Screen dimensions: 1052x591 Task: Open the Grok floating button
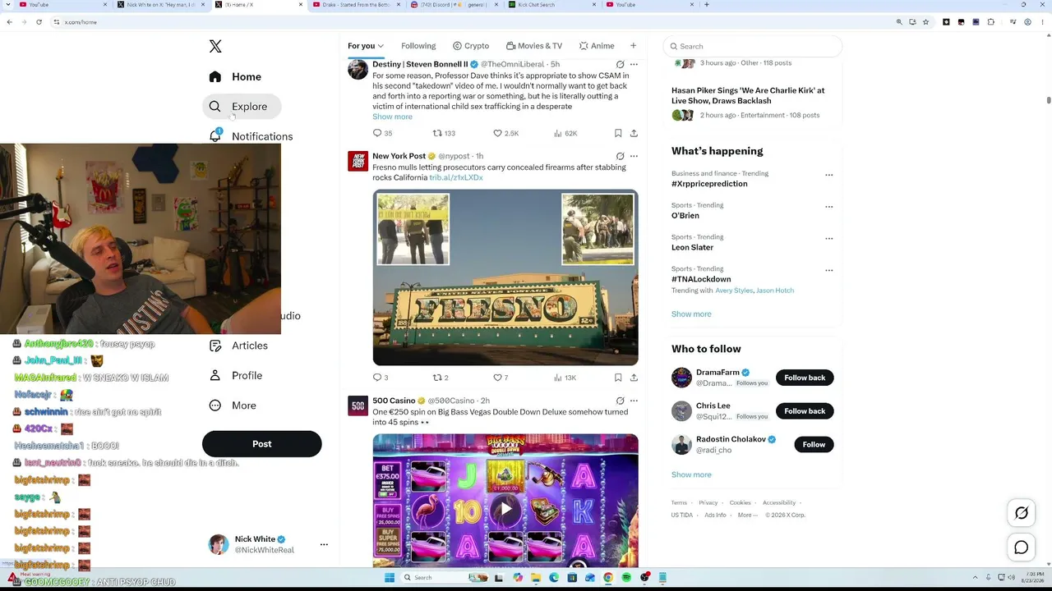[x=1022, y=513]
